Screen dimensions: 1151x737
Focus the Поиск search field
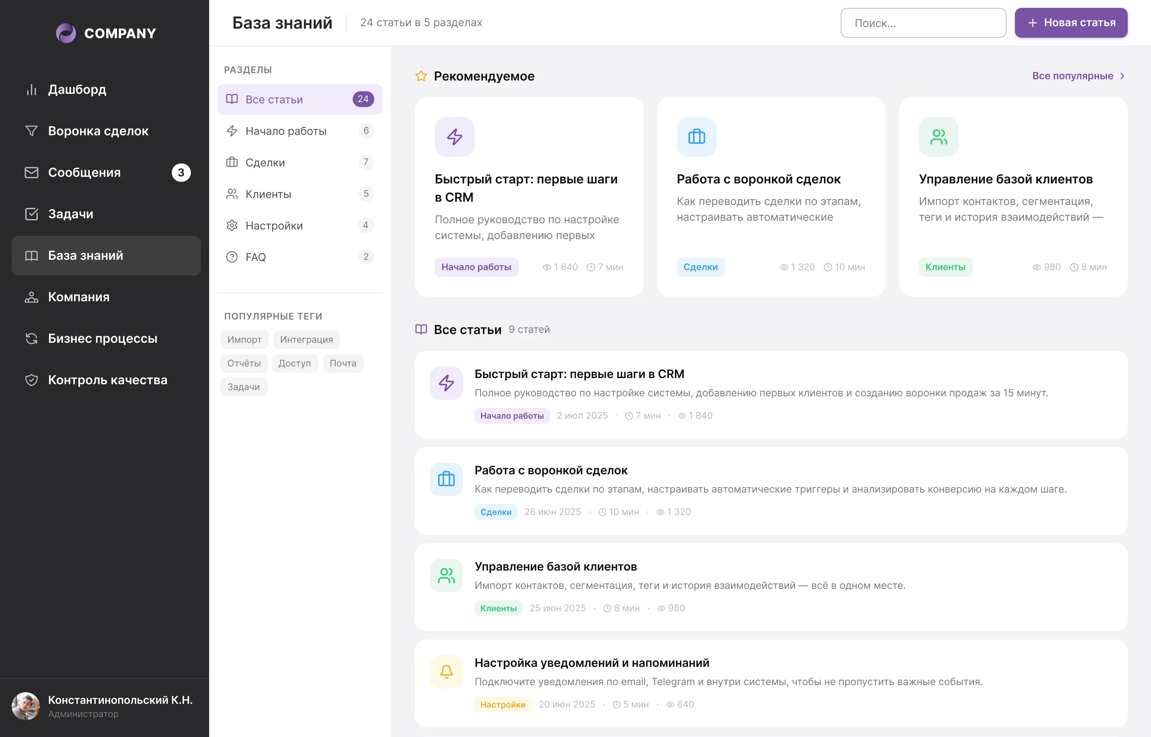(x=923, y=23)
